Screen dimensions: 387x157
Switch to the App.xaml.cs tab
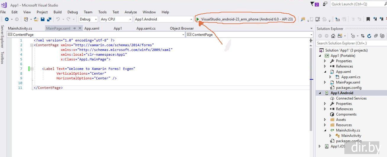tap(146, 28)
